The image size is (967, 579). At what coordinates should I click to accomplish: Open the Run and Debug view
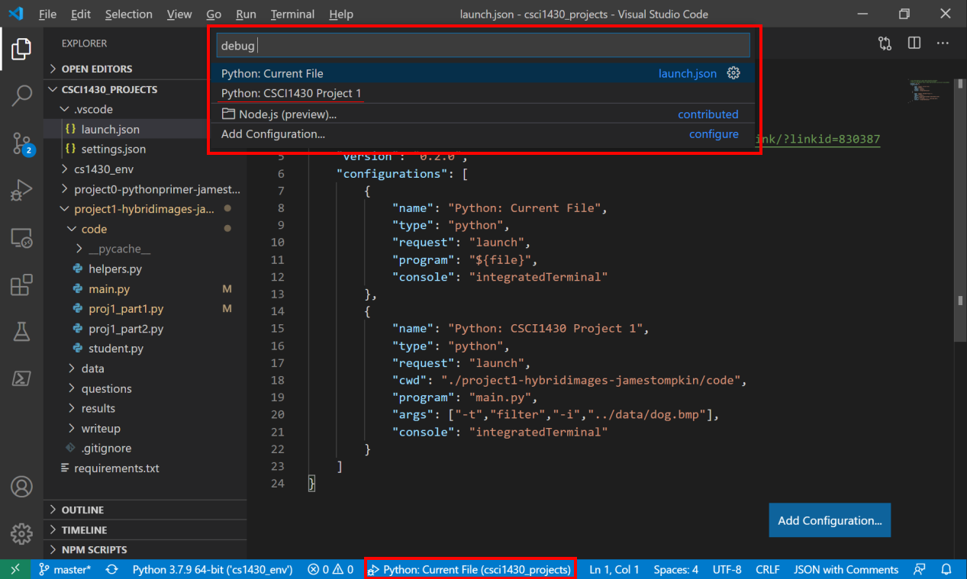pyautogui.click(x=21, y=190)
